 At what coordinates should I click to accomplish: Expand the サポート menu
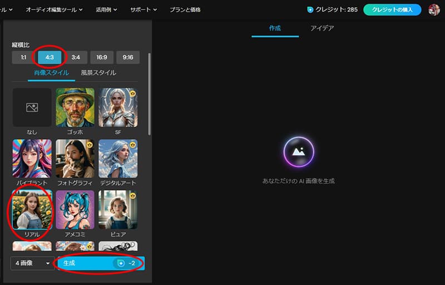pyautogui.click(x=144, y=9)
